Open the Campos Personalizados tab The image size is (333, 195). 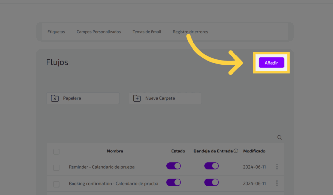tap(99, 32)
